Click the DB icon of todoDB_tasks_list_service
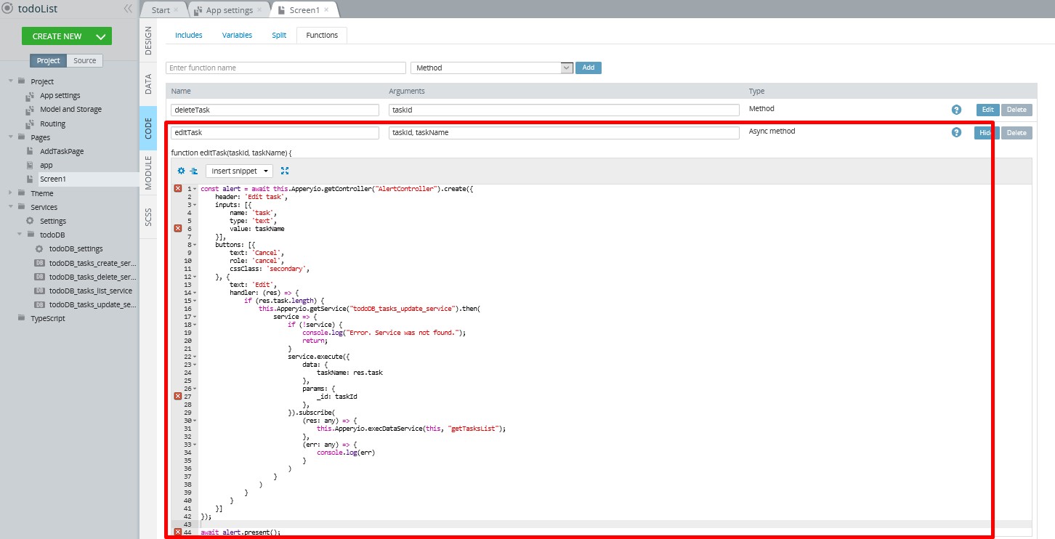This screenshot has width=1055, height=539. tap(39, 291)
